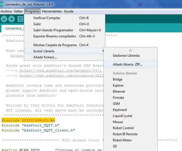Switch to the comandos_ sketch tab
This screenshot has height=151, width=182.
(x=13, y=28)
